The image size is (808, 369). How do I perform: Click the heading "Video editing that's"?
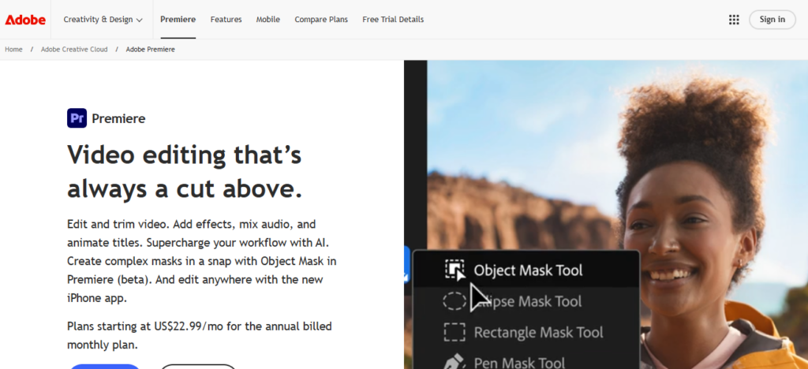click(185, 155)
